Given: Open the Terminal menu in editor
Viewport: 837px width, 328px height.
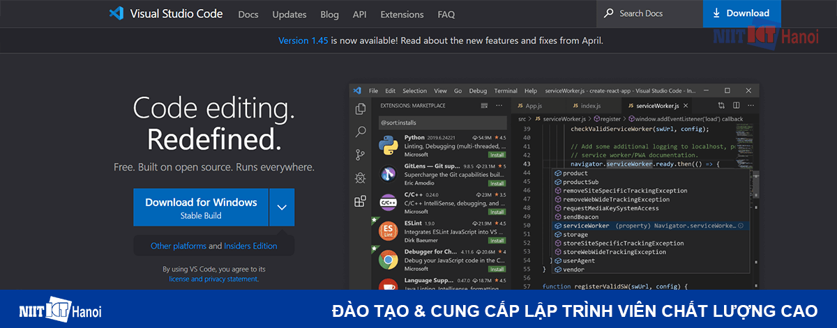Looking at the screenshot, I should 506,91.
